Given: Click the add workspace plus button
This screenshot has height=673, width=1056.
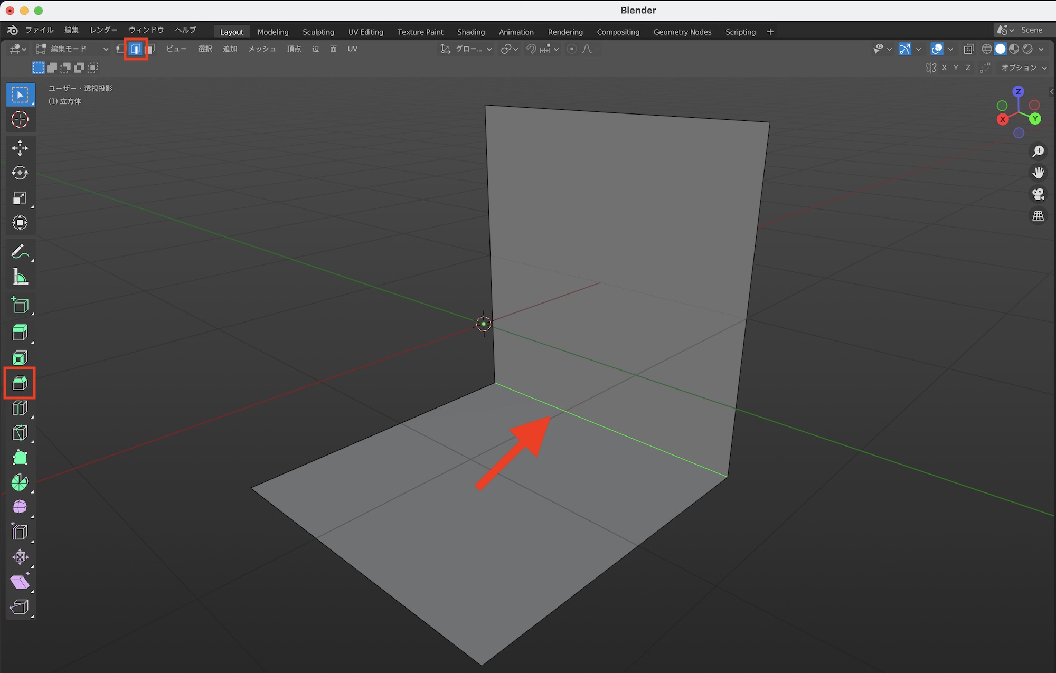Looking at the screenshot, I should (770, 32).
